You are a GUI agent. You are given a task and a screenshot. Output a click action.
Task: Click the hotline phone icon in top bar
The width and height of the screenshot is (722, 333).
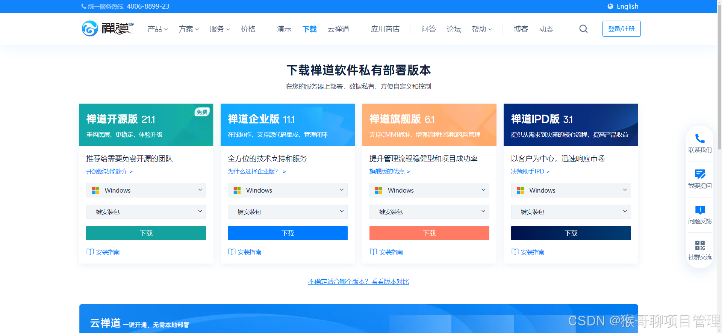pyautogui.click(x=84, y=6)
